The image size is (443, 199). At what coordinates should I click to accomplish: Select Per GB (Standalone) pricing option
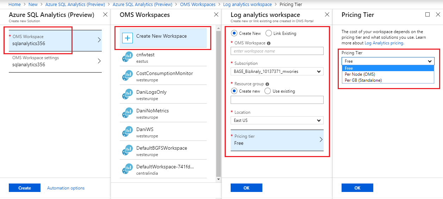(x=388, y=80)
